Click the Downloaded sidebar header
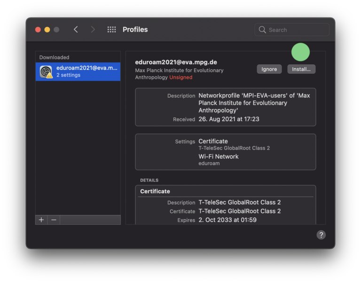This screenshot has height=283, width=361. (x=54, y=57)
